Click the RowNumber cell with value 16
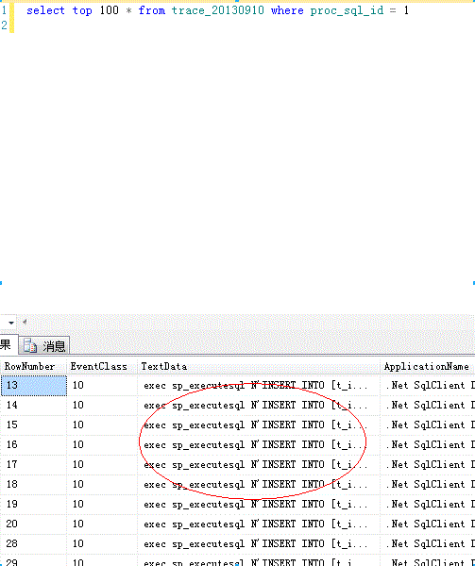 (x=33, y=445)
